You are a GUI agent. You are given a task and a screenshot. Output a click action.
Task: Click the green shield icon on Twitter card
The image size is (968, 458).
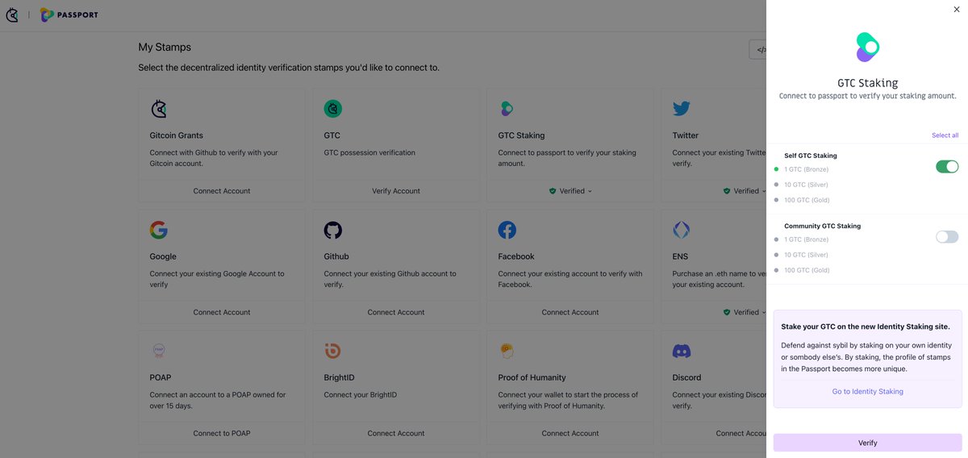click(727, 191)
